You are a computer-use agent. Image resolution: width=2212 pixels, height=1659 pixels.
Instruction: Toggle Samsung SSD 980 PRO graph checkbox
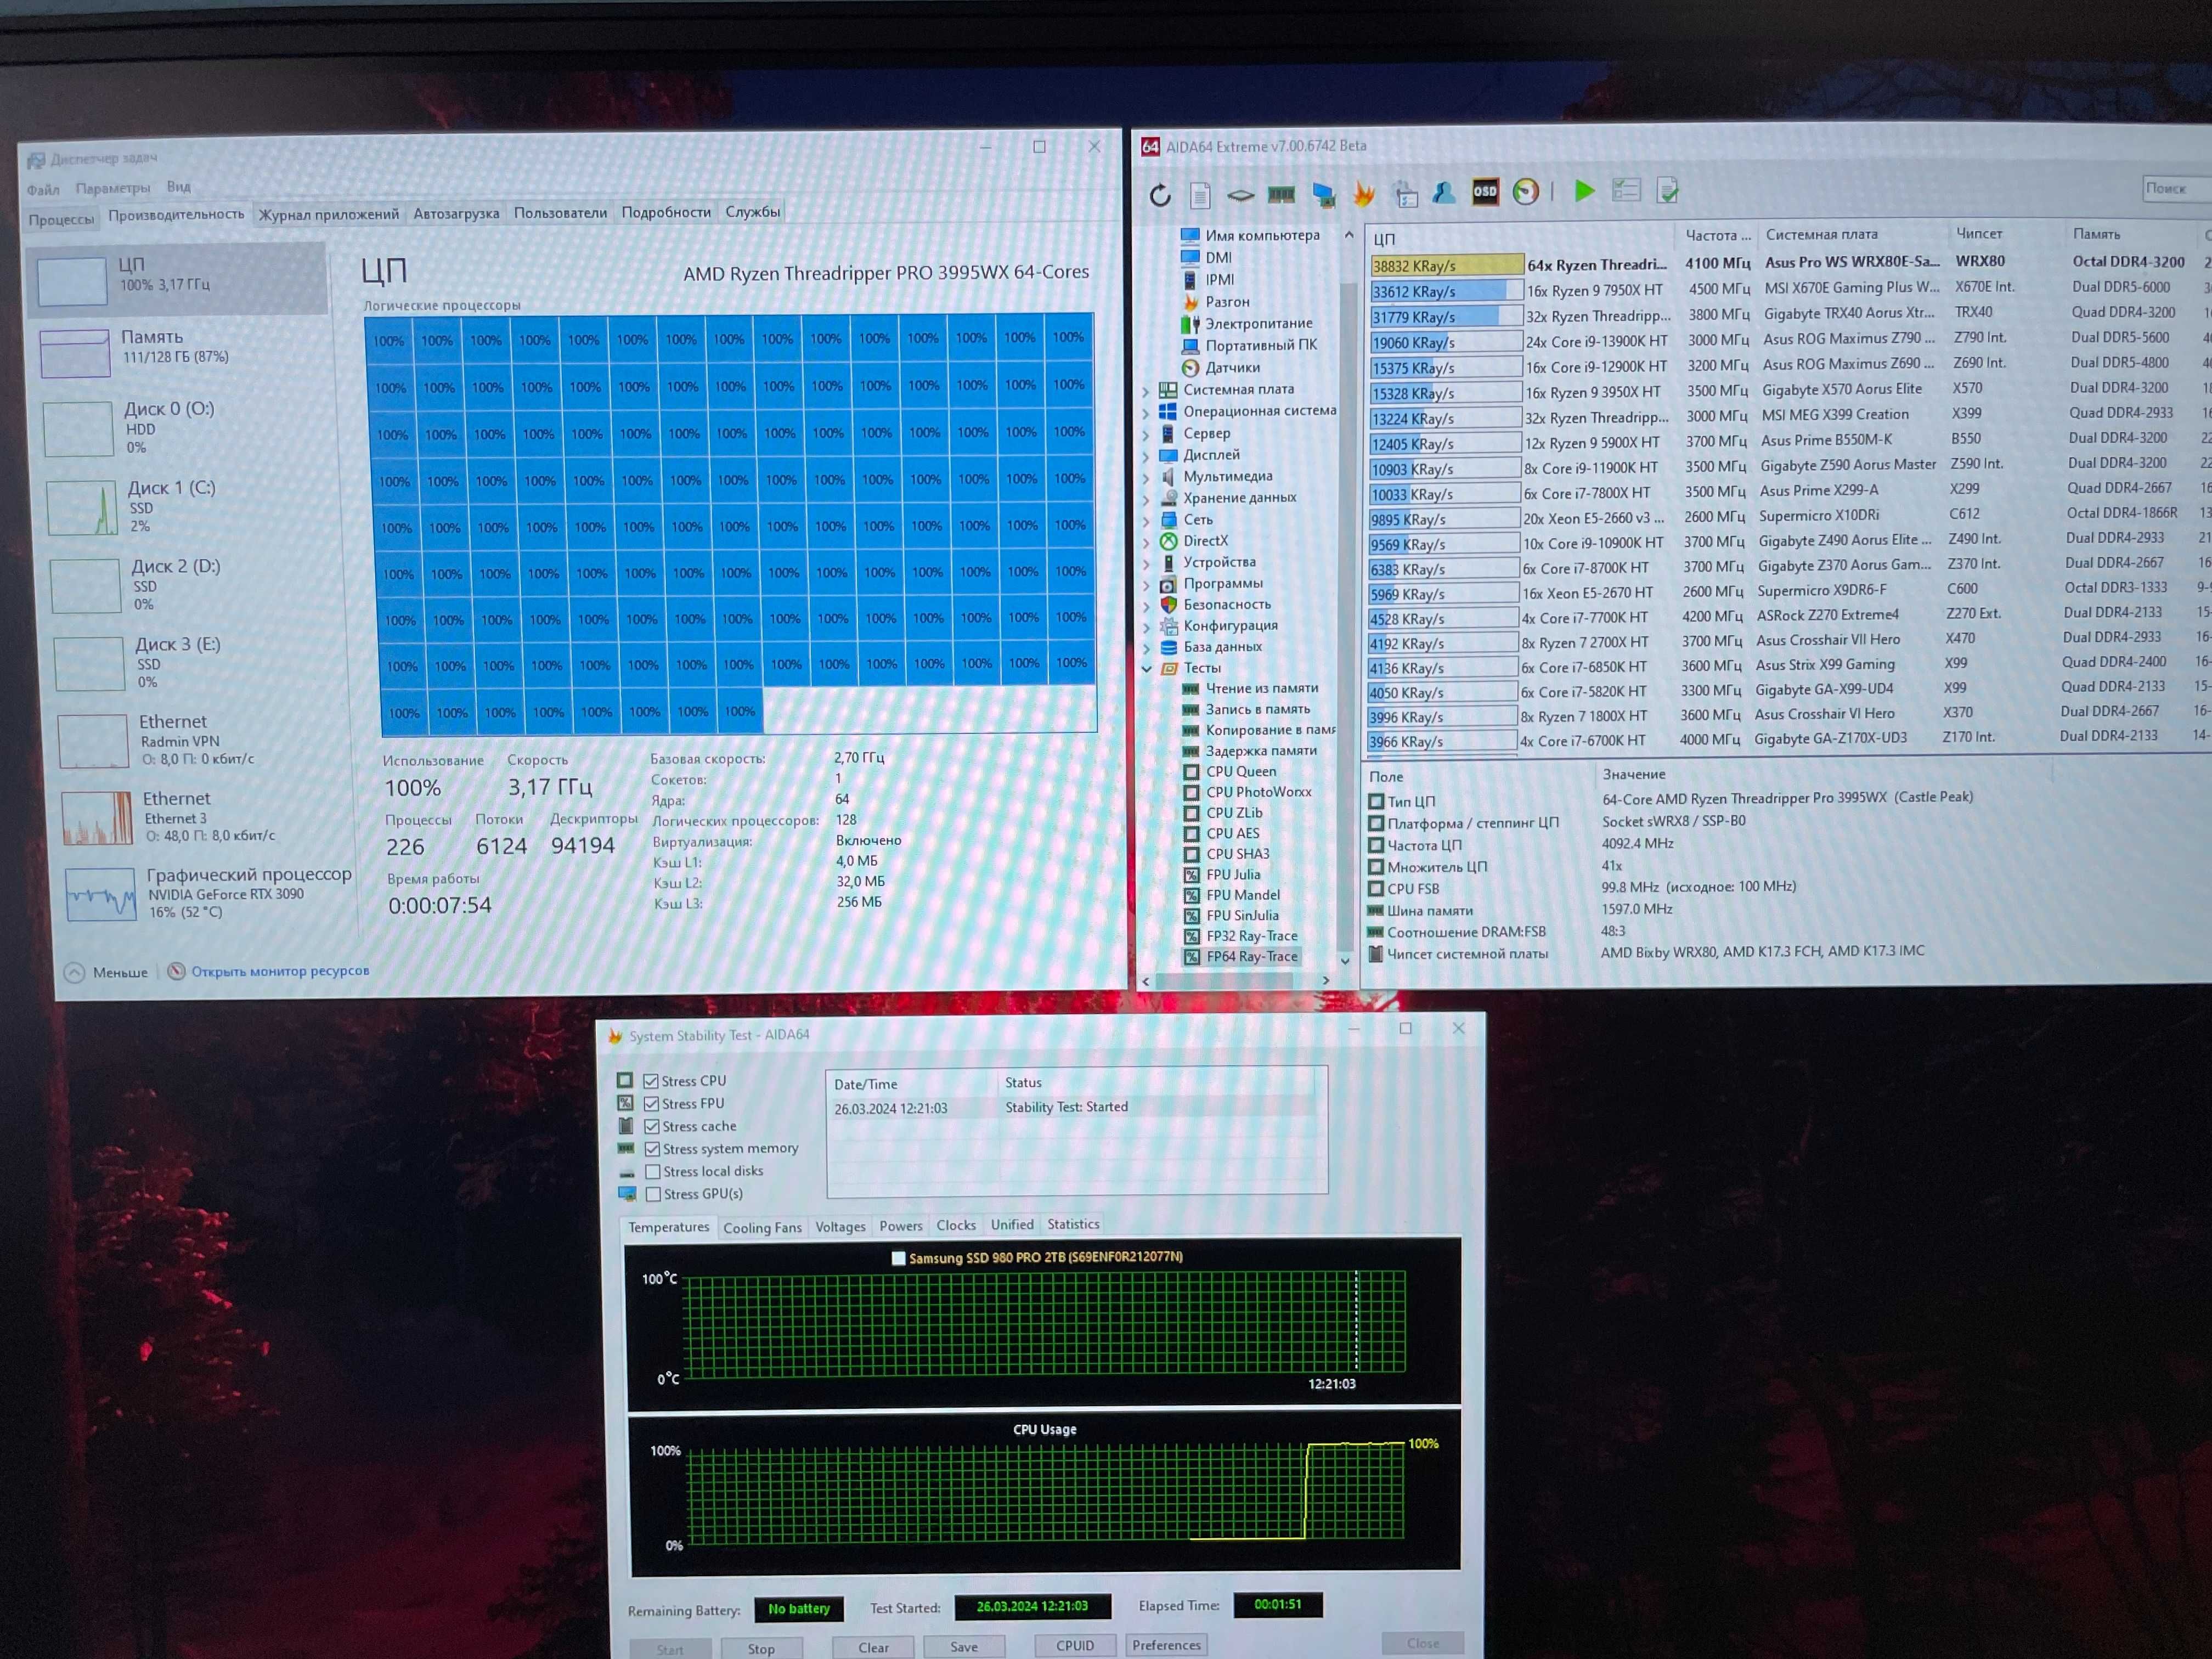click(898, 1258)
